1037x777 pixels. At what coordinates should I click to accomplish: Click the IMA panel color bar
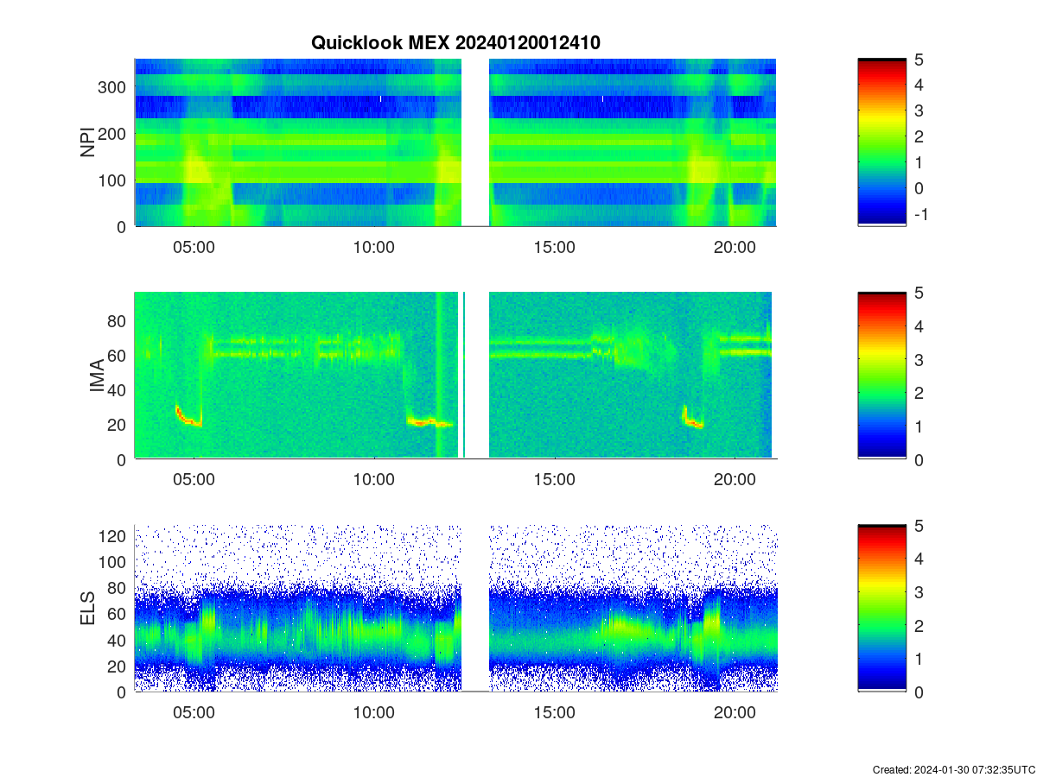(x=881, y=375)
